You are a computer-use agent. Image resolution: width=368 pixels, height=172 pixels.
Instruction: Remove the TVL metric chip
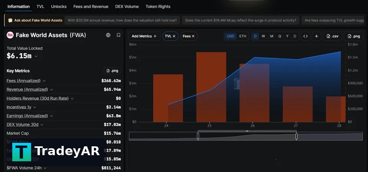coord(174,36)
